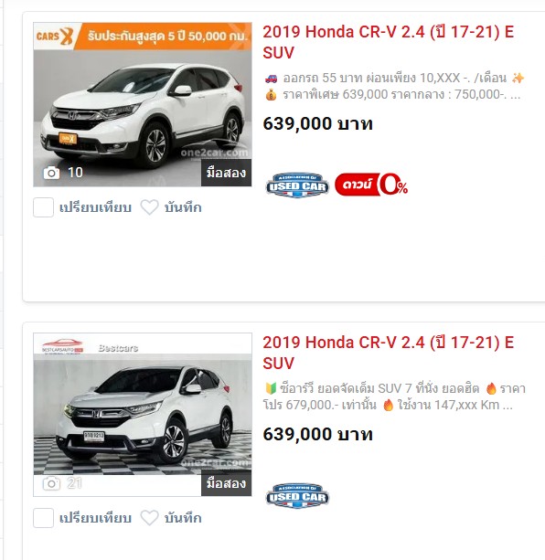
Task: Open second 2019 Honda CR-V 2.4 title link
Action: tap(388, 353)
